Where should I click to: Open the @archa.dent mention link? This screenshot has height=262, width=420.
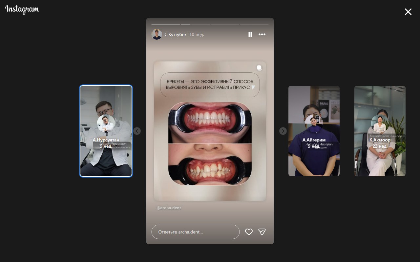pos(169,208)
